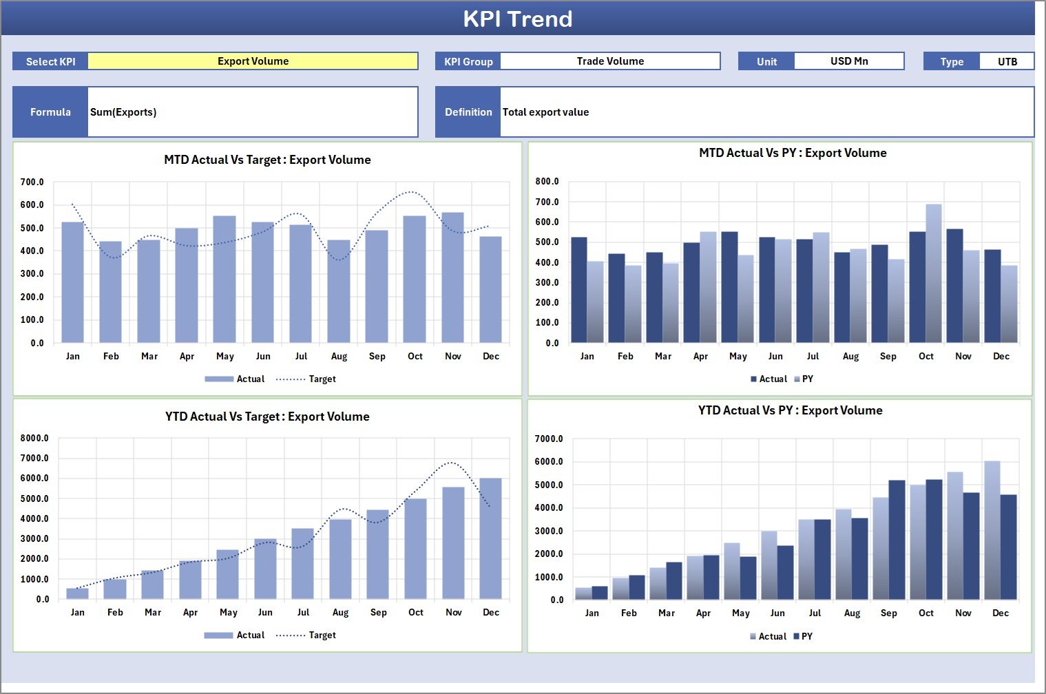Screen dimensions: 1046x694
Task: Click the Select KPI label
Action: coord(50,61)
